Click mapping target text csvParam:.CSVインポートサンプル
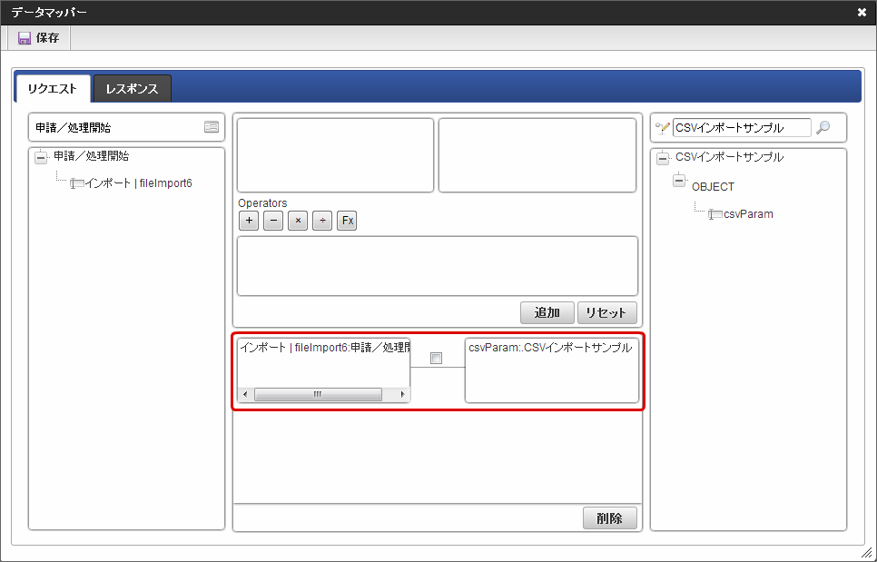 (x=550, y=348)
